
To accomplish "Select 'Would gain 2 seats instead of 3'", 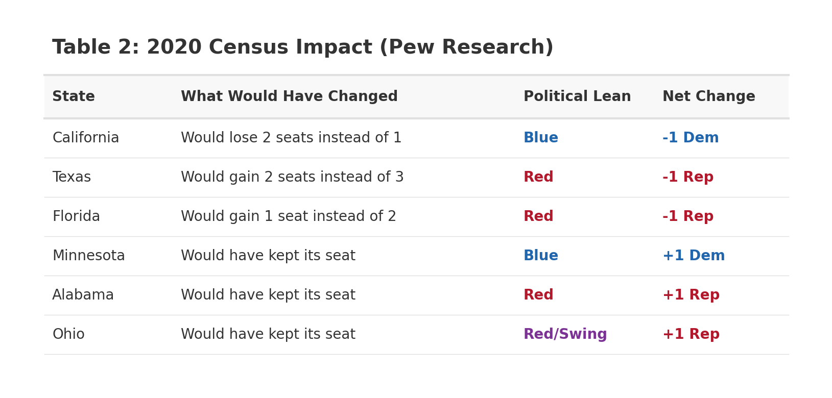I will [x=292, y=177].
